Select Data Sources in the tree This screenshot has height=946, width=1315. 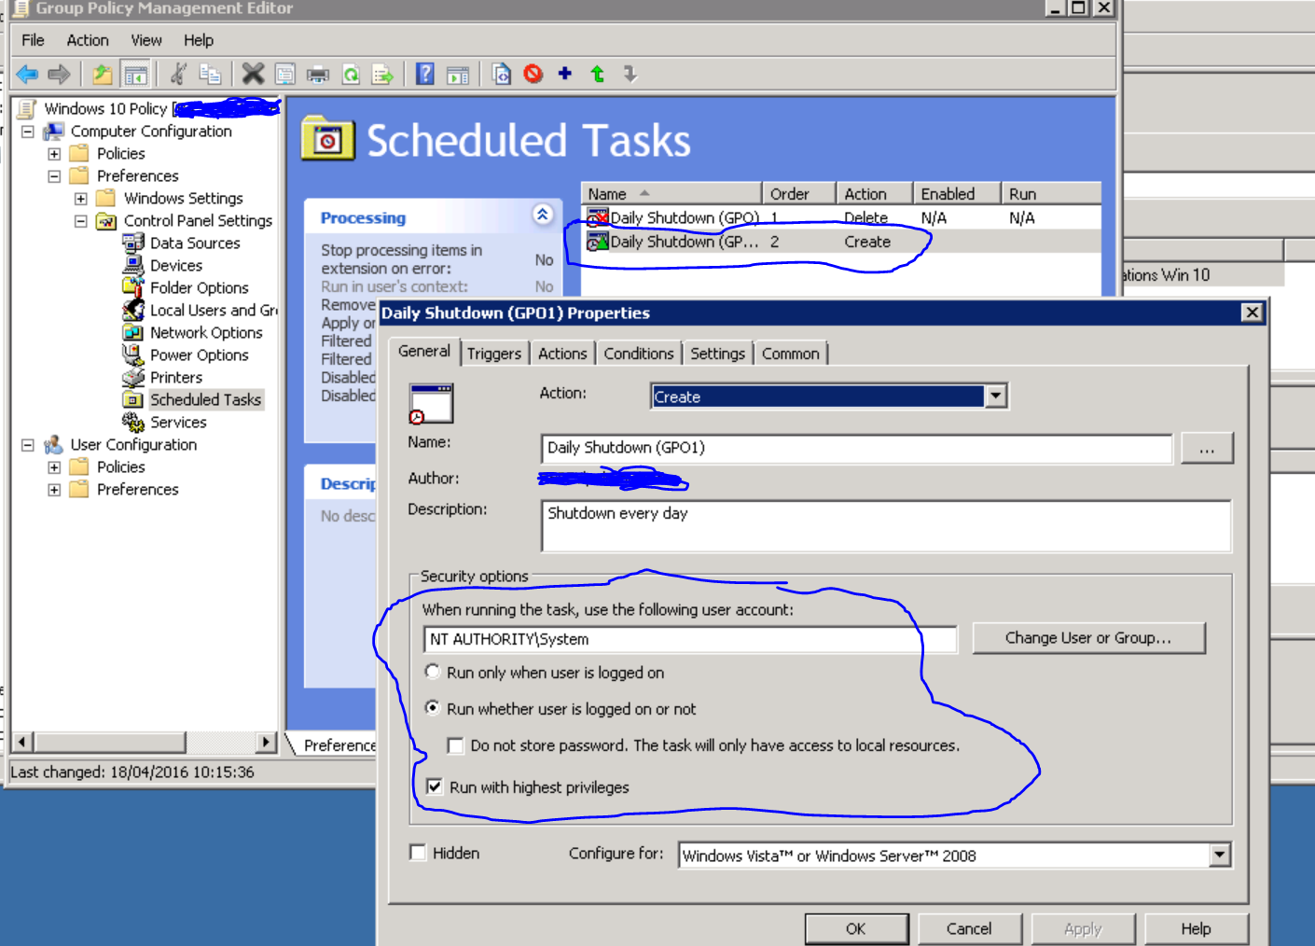pos(195,243)
